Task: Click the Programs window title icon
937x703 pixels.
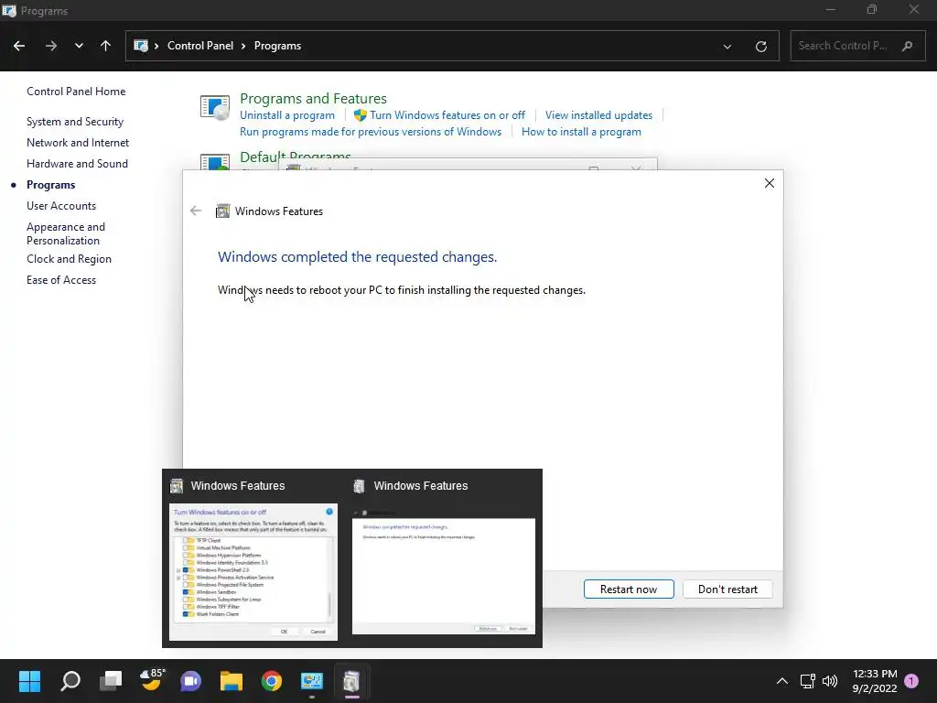Action: tap(9, 11)
